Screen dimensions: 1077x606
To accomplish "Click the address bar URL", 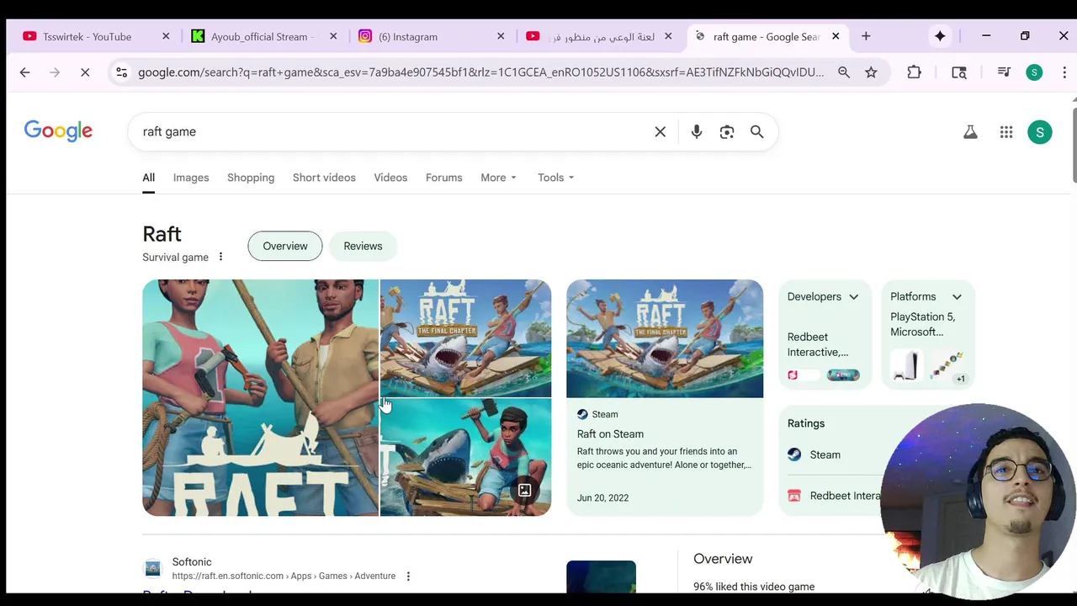I will (x=480, y=72).
